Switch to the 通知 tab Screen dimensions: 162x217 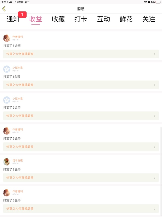13,19
